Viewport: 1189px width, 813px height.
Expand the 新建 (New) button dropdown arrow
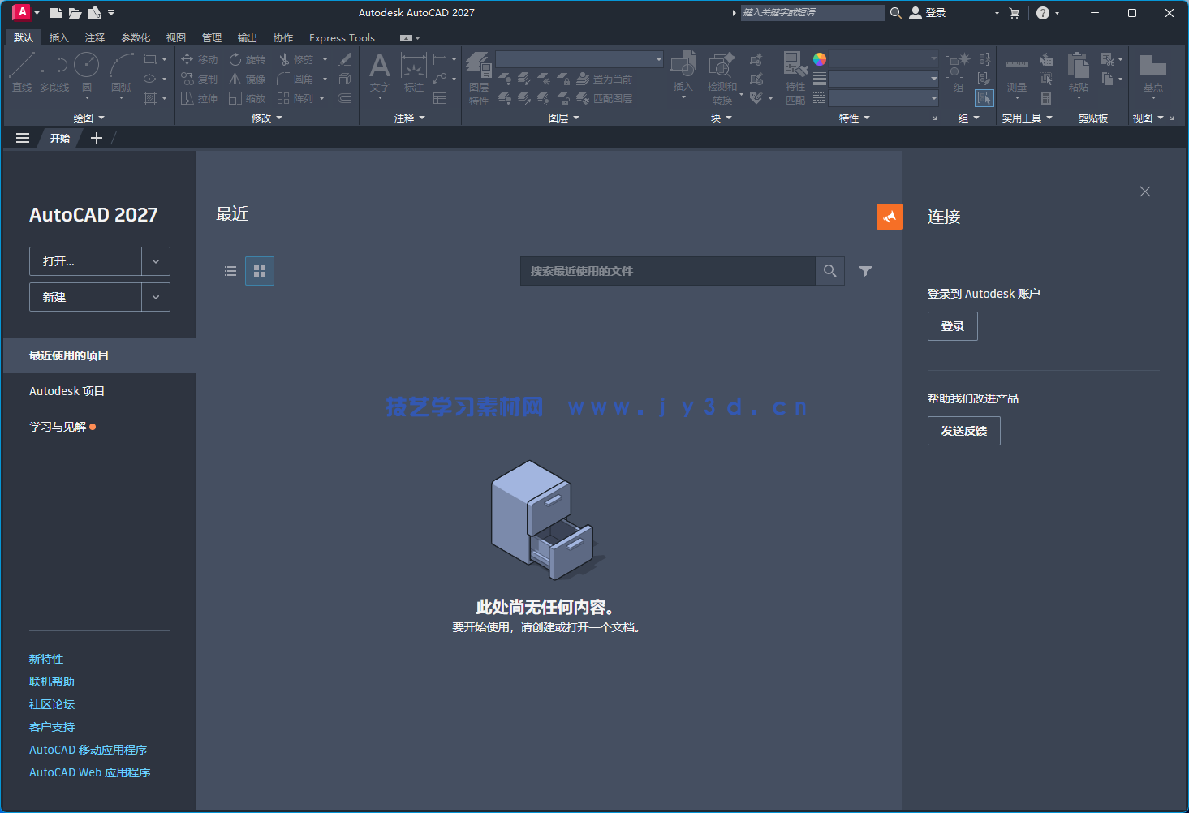[156, 297]
